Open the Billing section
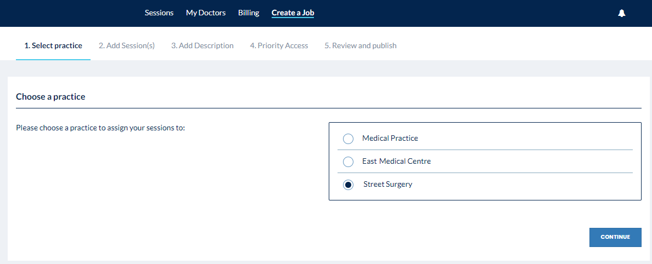 click(249, 13)
